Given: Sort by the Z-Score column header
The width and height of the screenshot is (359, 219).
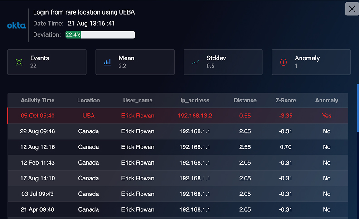Looking at the screenshot, I should tap(286, 100).
